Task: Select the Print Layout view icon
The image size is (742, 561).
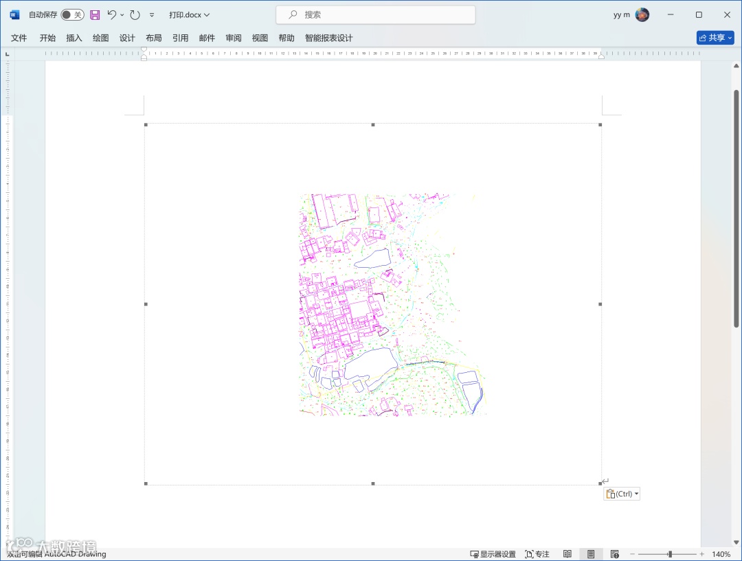Action: (590, 554)
